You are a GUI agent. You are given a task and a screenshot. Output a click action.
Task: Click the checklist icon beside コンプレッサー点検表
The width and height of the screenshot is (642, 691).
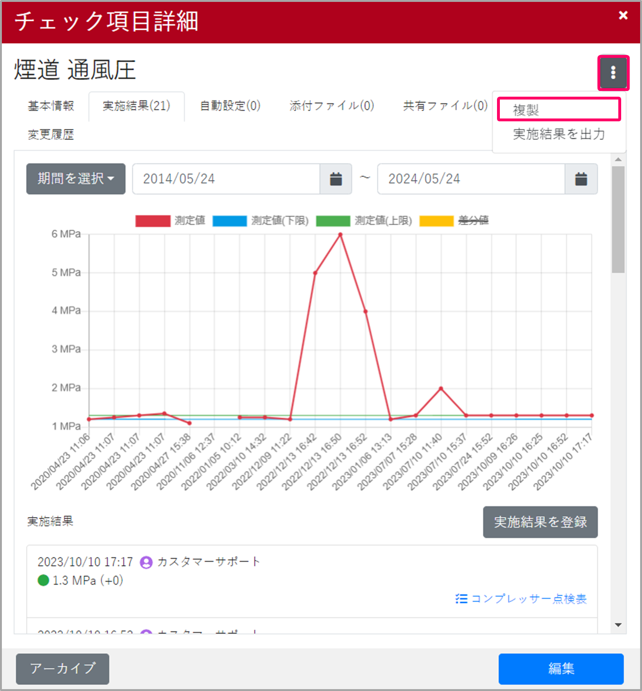pos(461,599)
